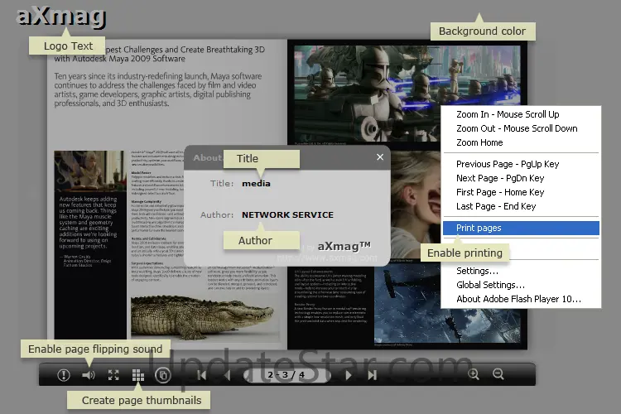621x414 pixels.
Task: Enter fullscreen with the expand arrows icon
Action: 113,375
